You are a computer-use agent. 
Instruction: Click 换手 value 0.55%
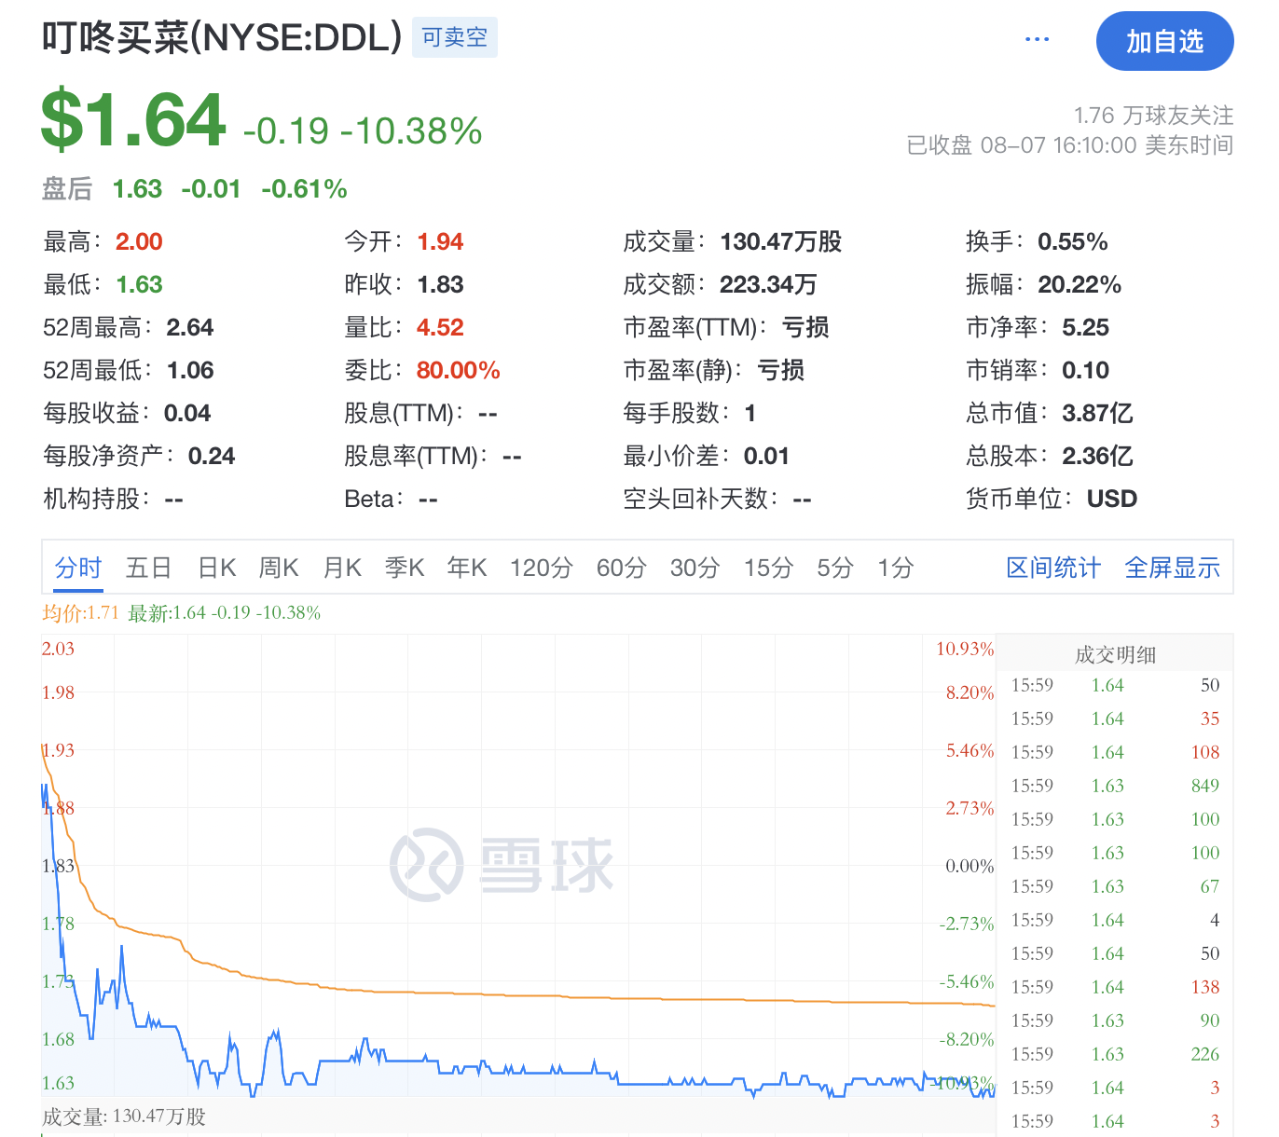click(1073, 241)
